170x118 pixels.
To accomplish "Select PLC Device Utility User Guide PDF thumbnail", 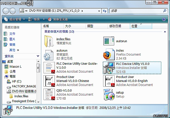I will pyautogui.click(x=49, y=68).
